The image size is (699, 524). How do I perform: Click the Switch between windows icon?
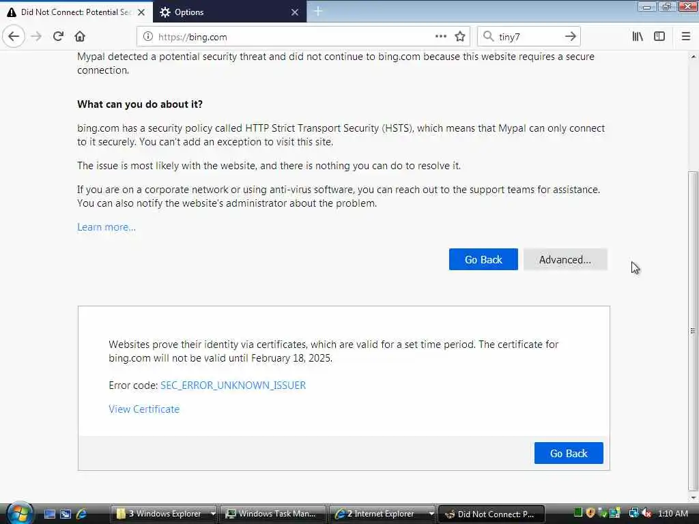point(66,514)
